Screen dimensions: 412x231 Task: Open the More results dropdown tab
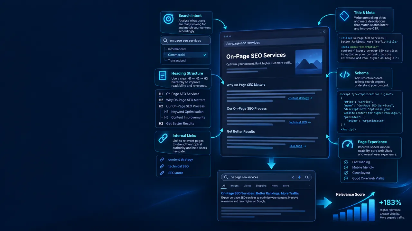286,186
